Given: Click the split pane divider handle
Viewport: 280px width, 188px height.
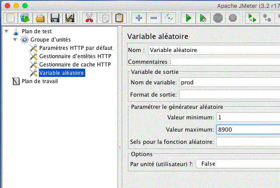Looking at the screenshot, I should point(120,148).
